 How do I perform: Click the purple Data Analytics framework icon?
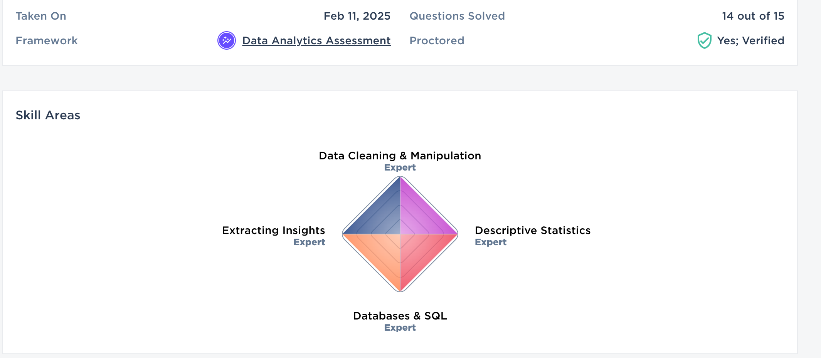click(227, 40)
